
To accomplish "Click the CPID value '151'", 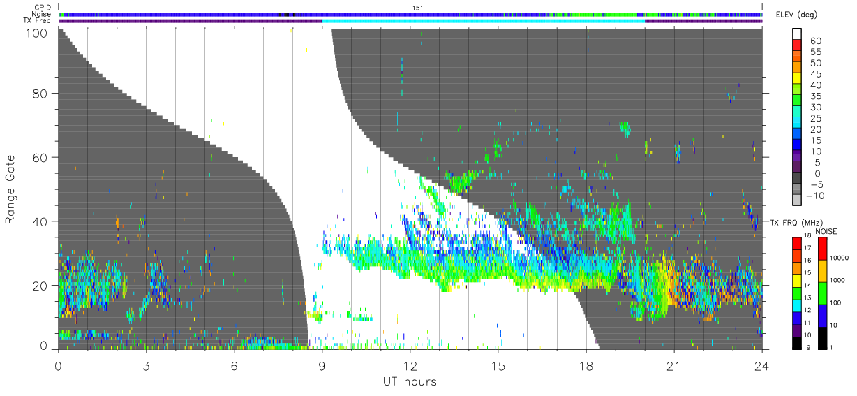I will 418,8.
